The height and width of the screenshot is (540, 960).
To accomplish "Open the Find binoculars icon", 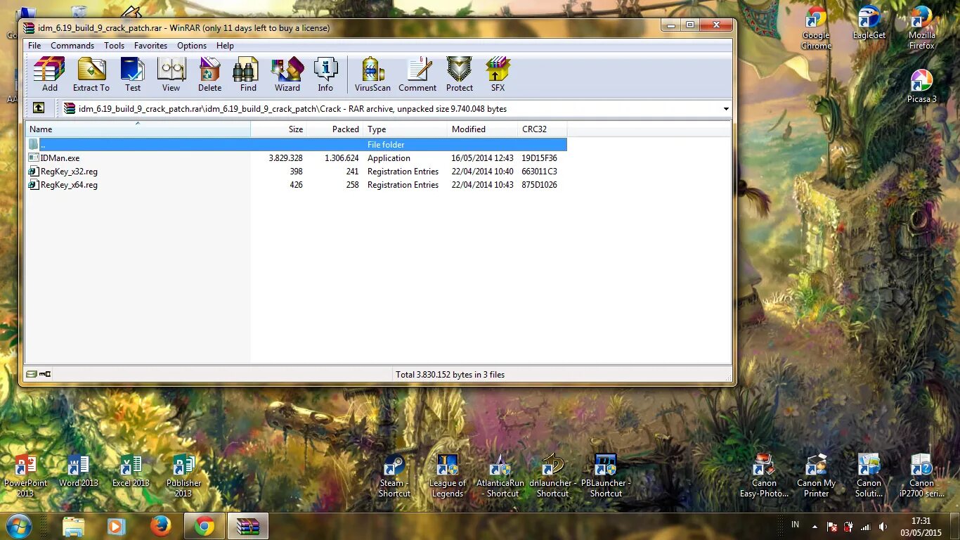I will (248, 75).
